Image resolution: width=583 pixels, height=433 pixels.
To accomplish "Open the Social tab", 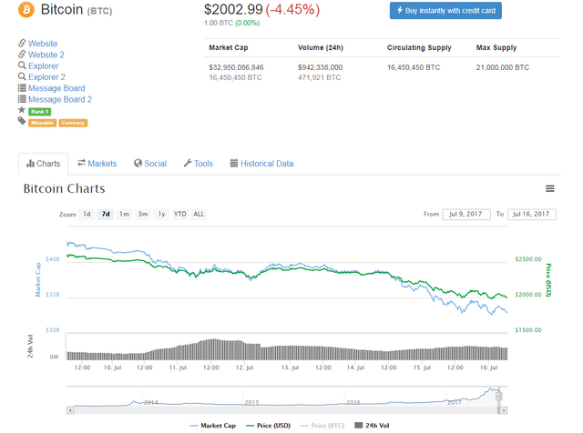I will pos(150,164).
